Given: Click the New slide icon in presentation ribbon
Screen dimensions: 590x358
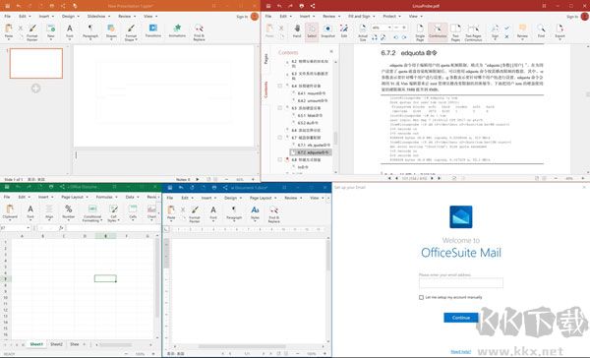Looking at the screenshot, I should pos(51,29).
